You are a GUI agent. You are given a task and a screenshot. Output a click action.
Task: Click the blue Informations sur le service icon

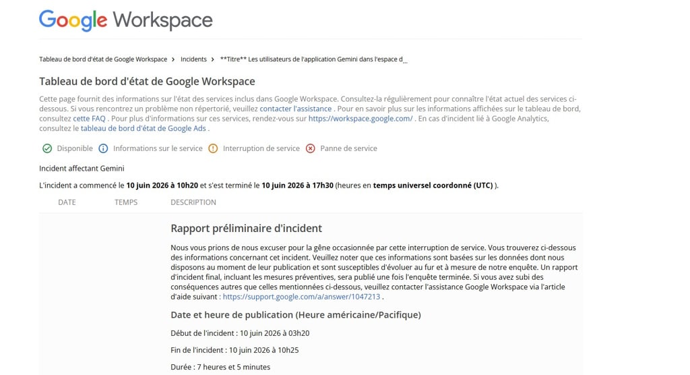[103, 148]
